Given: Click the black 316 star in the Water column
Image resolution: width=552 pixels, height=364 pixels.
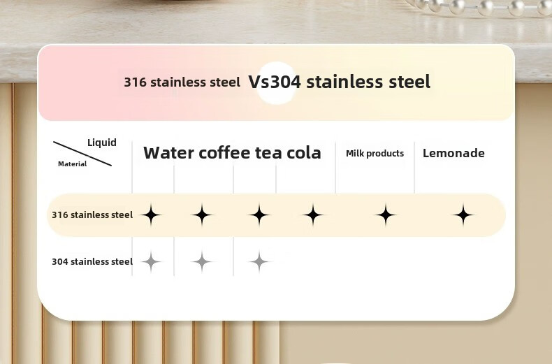Looking at the screenshot, I should pyautogui.click(x=151, y=215).
